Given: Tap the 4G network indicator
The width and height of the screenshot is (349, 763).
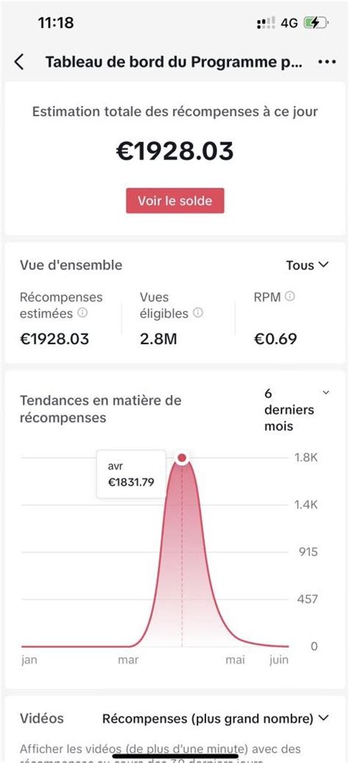Looking at the screenshot, I should pos(289,23).
